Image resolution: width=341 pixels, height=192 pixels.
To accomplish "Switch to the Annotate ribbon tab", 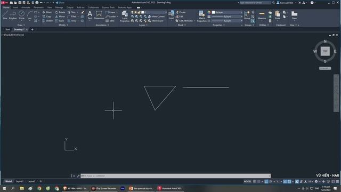I will pos(26,7).
